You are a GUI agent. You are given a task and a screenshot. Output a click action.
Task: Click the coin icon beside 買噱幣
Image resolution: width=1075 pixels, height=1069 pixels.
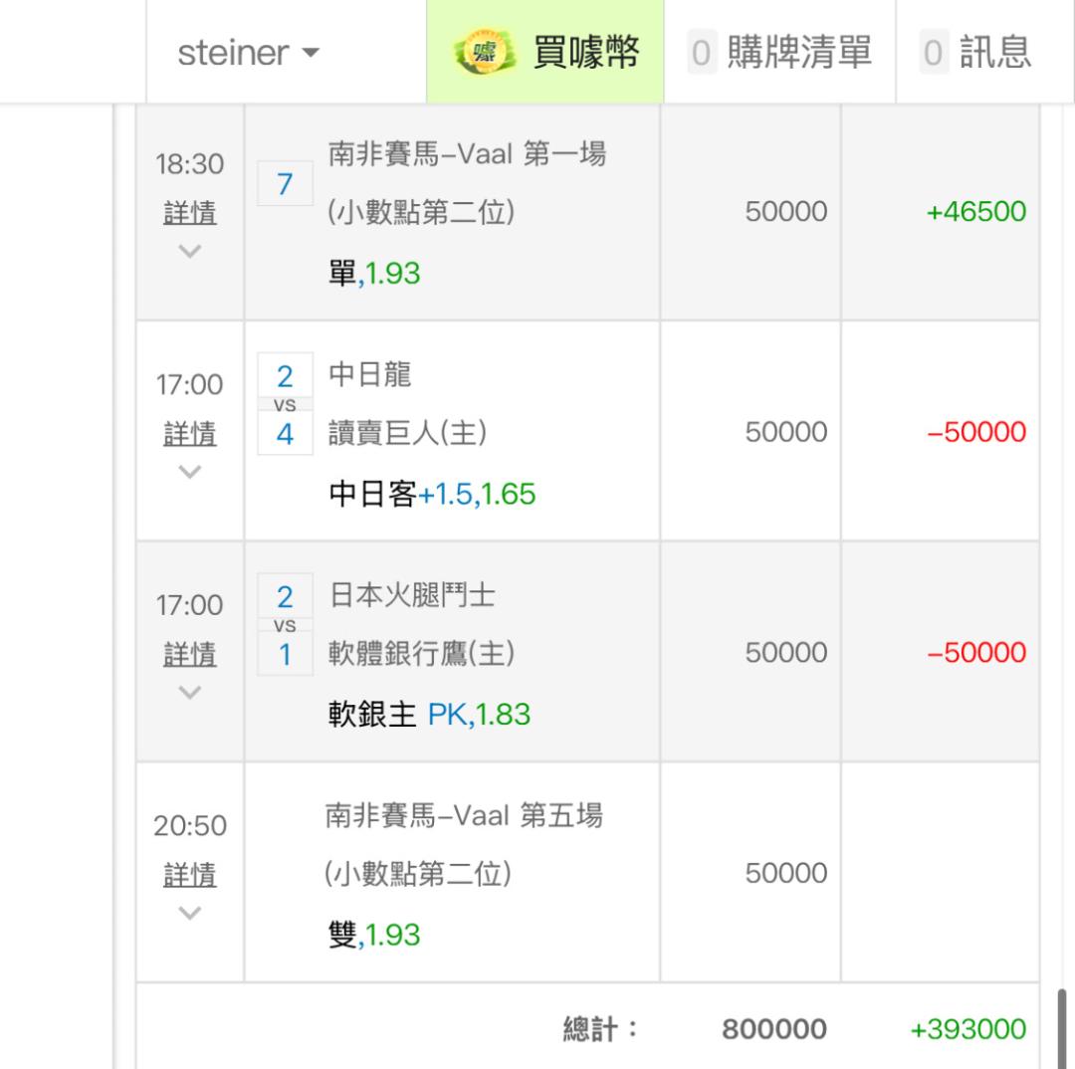tap(483, 53)
